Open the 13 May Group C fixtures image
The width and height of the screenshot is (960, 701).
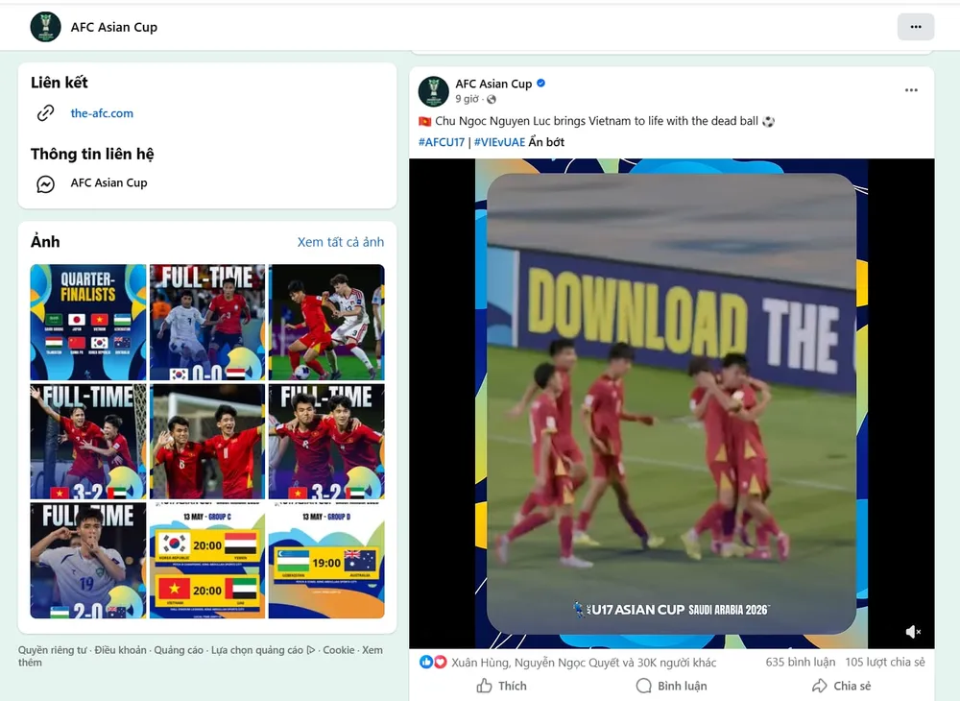click(207, 560)
